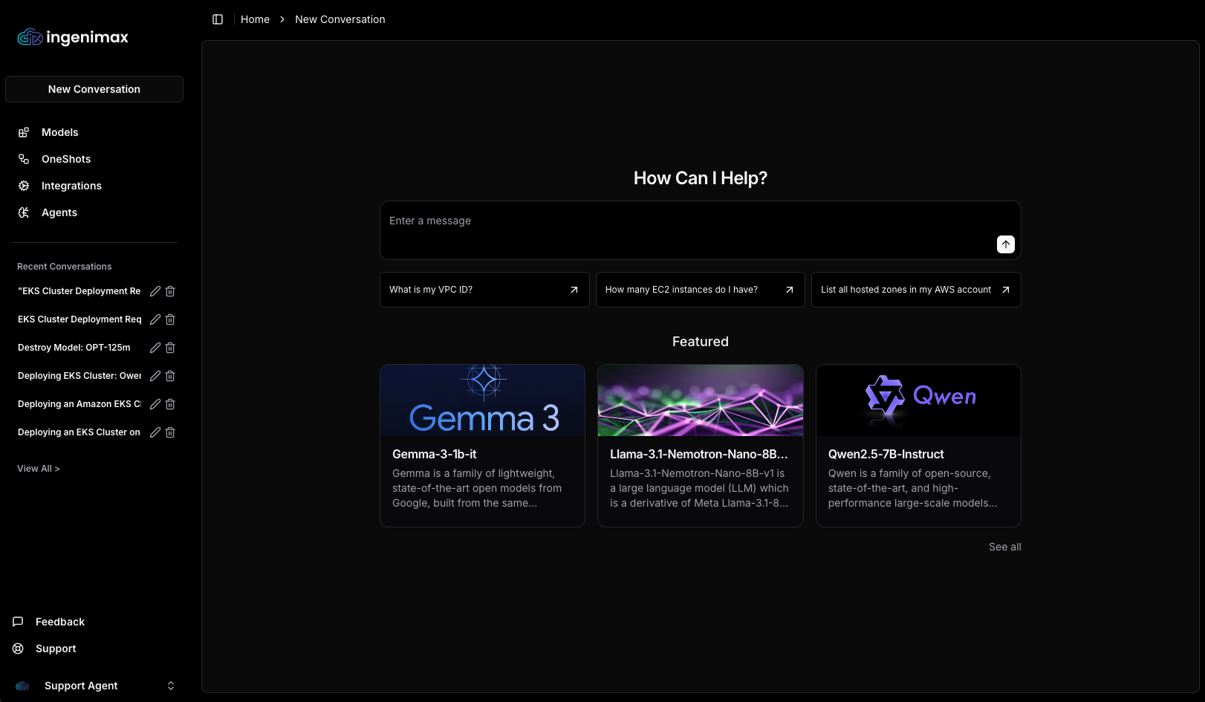Screen dimensions: 1205x702
Task: Click the New Conversation breadcrumb
Action: [340, 19]
